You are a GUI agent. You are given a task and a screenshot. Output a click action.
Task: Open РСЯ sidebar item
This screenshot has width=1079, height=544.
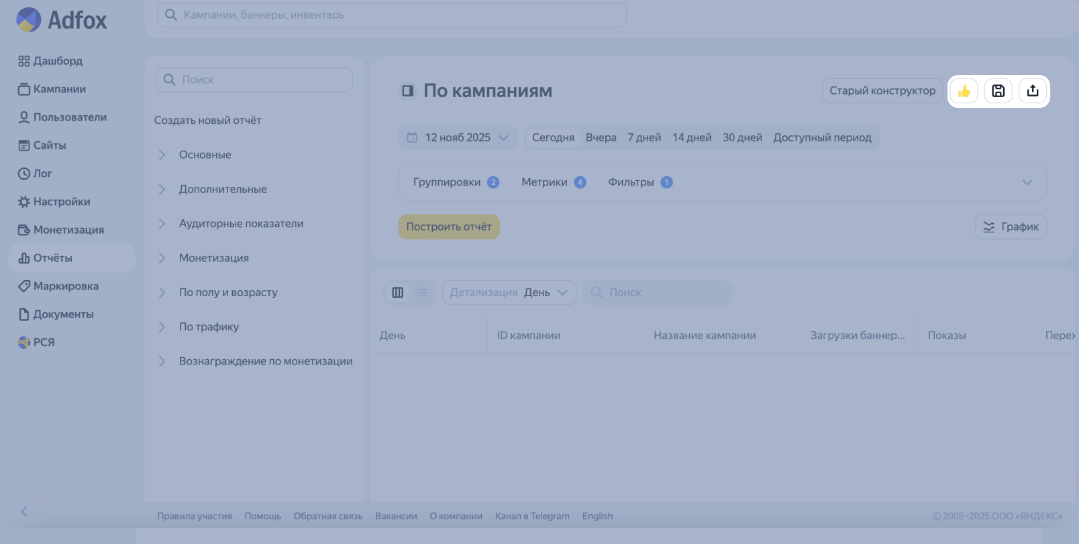tap(36, 342)
